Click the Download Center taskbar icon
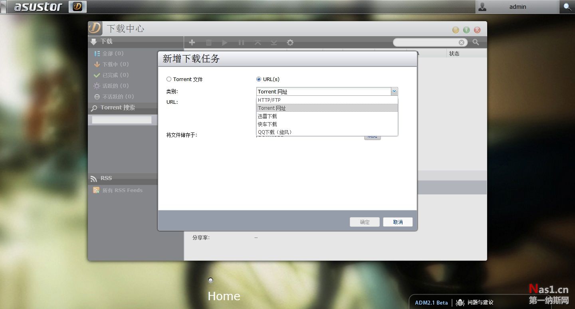The height and width of the screenshot is (309, 575). 77,6
